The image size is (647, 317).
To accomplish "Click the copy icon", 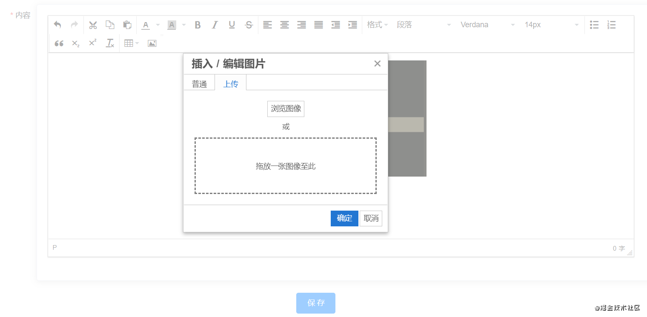I will point(110,25).
